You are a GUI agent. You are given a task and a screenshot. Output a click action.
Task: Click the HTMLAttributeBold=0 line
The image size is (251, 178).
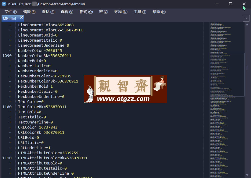pos(40,163)
